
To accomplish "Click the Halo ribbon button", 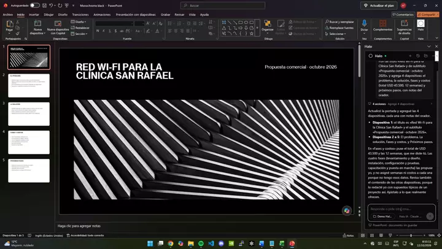I will (421, 25).
